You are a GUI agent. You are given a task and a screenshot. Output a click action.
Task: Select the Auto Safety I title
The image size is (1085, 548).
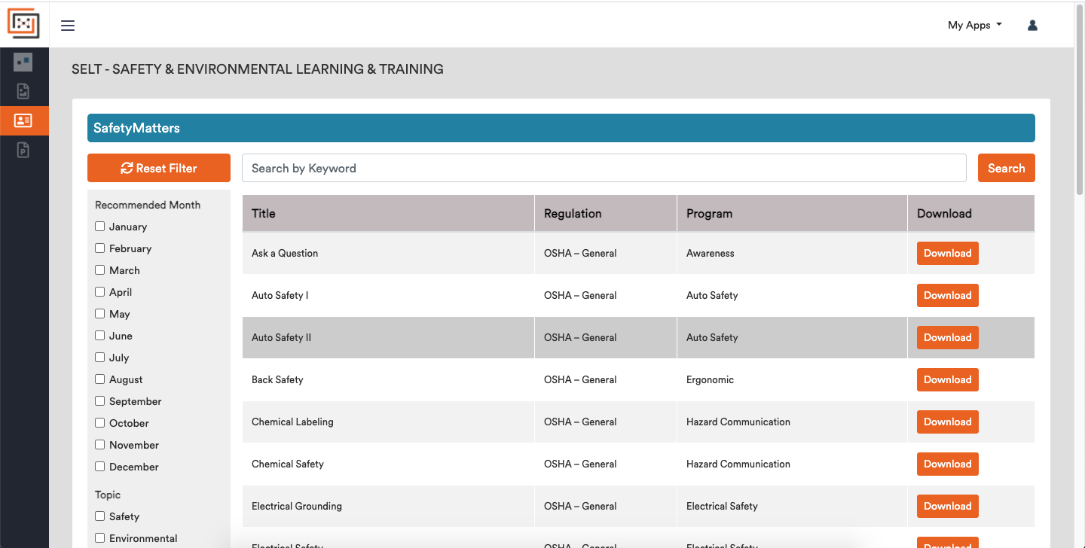[280, 295]
